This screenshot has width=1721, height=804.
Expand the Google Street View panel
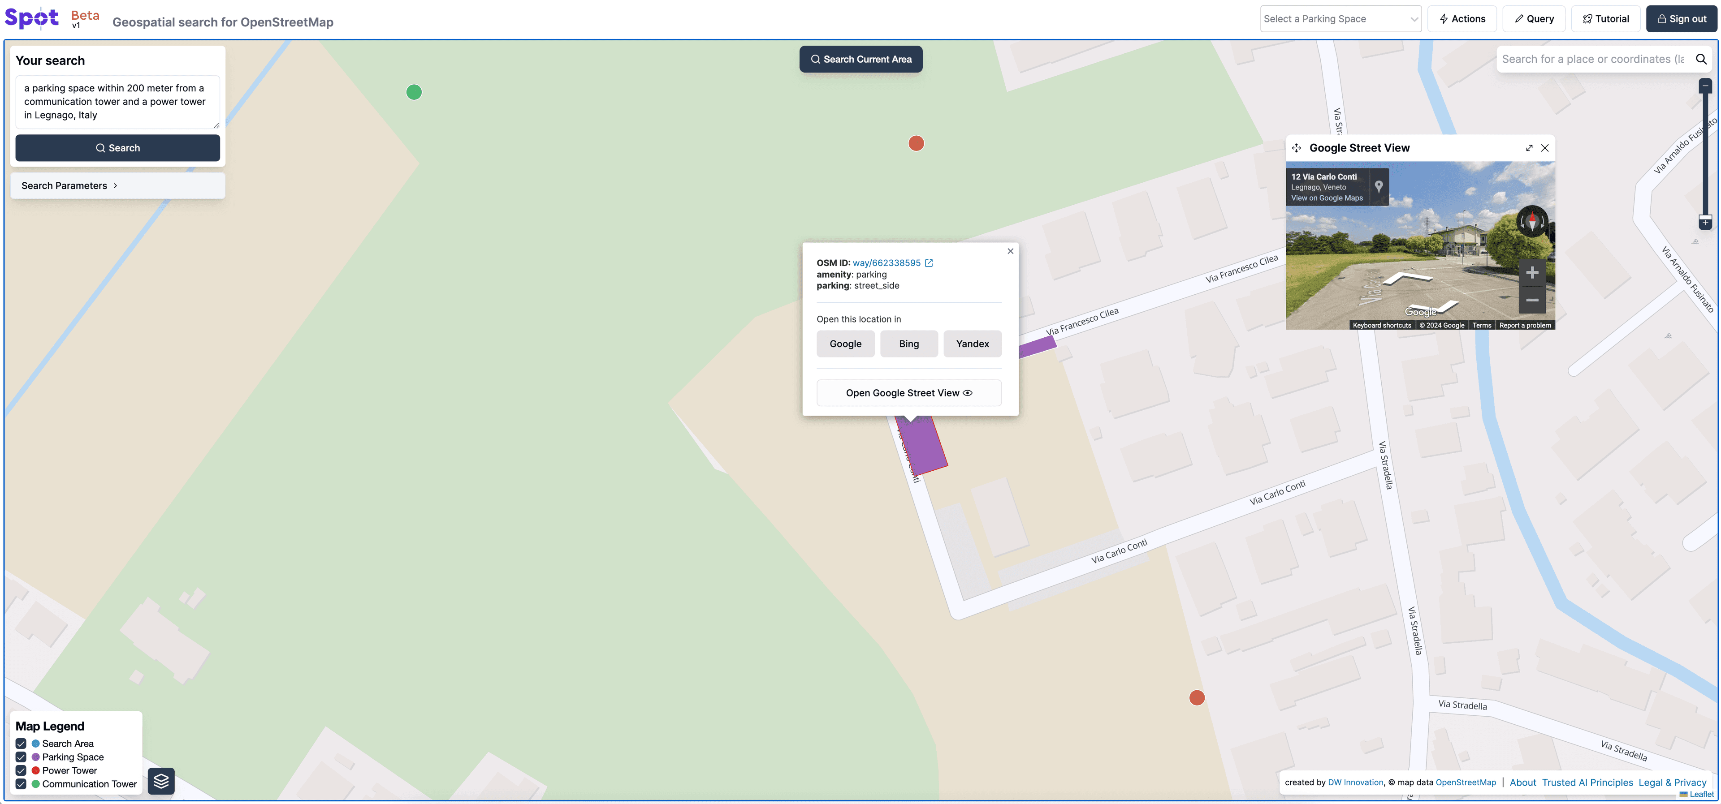[1529, 148]
